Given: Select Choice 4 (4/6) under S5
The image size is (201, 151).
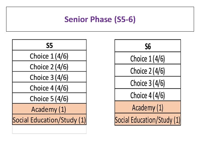Looking at the screenshot, I should [x=49, y=88].
